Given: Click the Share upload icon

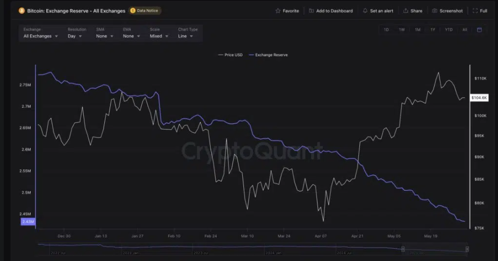Looking at the screenshot, I should click(406, 11).
